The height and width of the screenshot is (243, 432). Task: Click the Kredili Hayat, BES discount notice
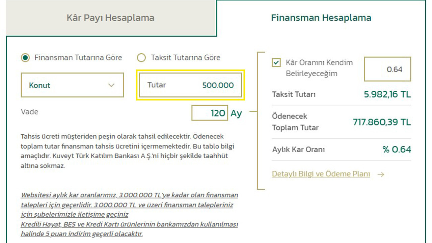(x=129, y=229)
